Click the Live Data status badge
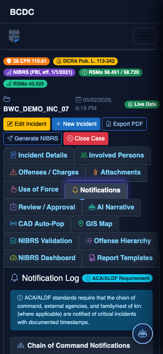Image resolution: width=163 pixels, height=354 pixels. pyautogui.click(x=142, y=104)
